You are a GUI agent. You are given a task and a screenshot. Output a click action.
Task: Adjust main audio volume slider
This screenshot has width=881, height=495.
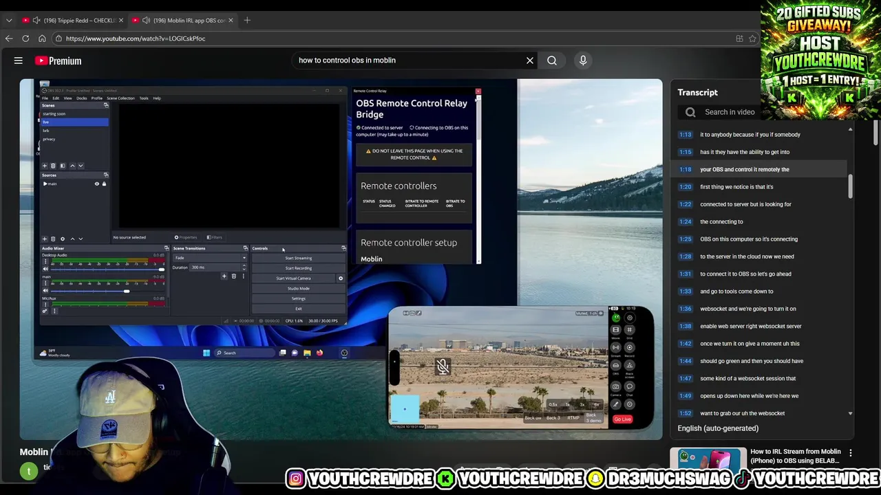(107, 291)
